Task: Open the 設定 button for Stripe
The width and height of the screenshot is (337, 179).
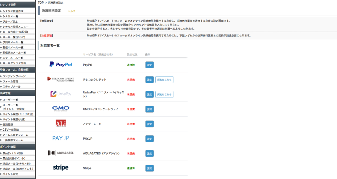Action: (149, 168)
